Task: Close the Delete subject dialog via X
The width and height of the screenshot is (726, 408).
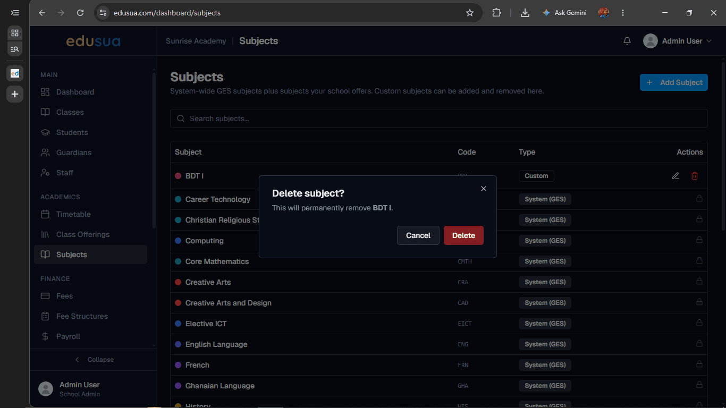Action: (484, 189)
